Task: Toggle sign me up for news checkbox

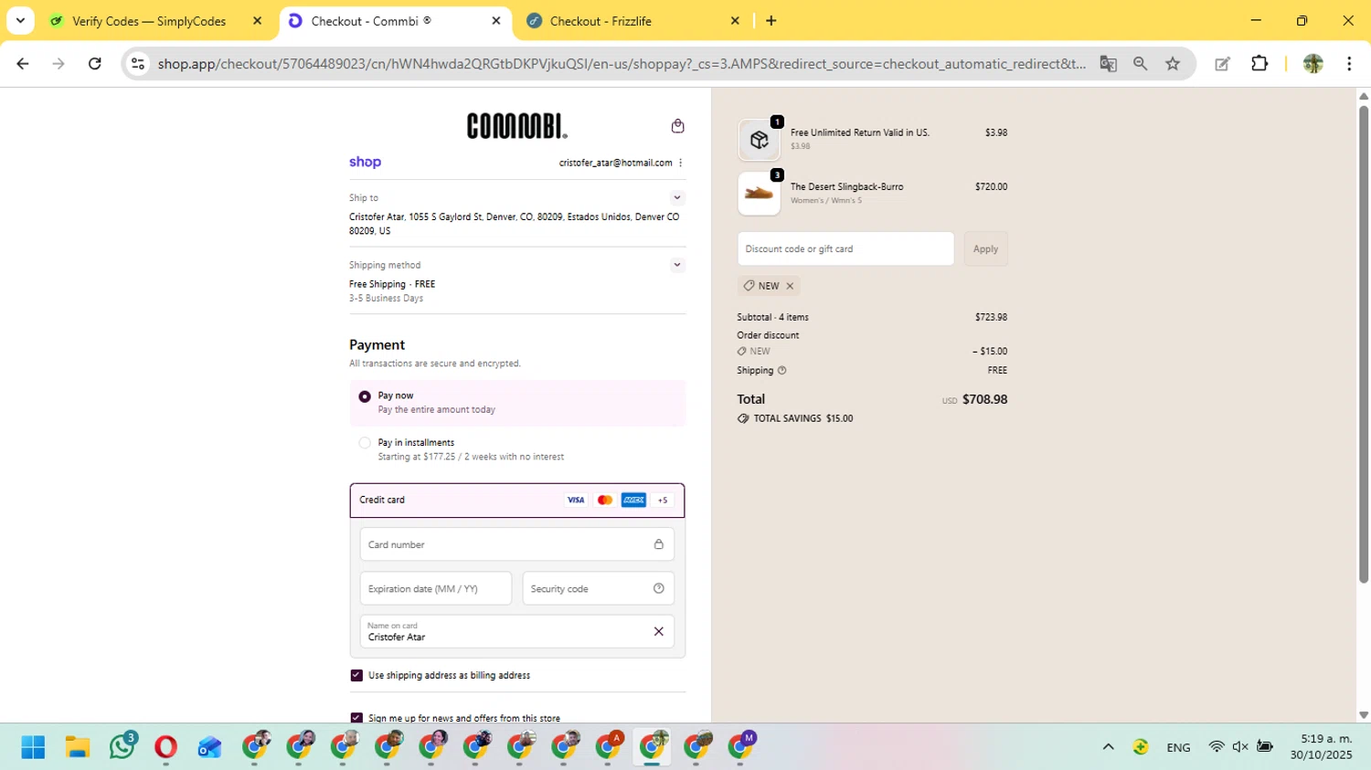Action: click(x=356, y=718)
